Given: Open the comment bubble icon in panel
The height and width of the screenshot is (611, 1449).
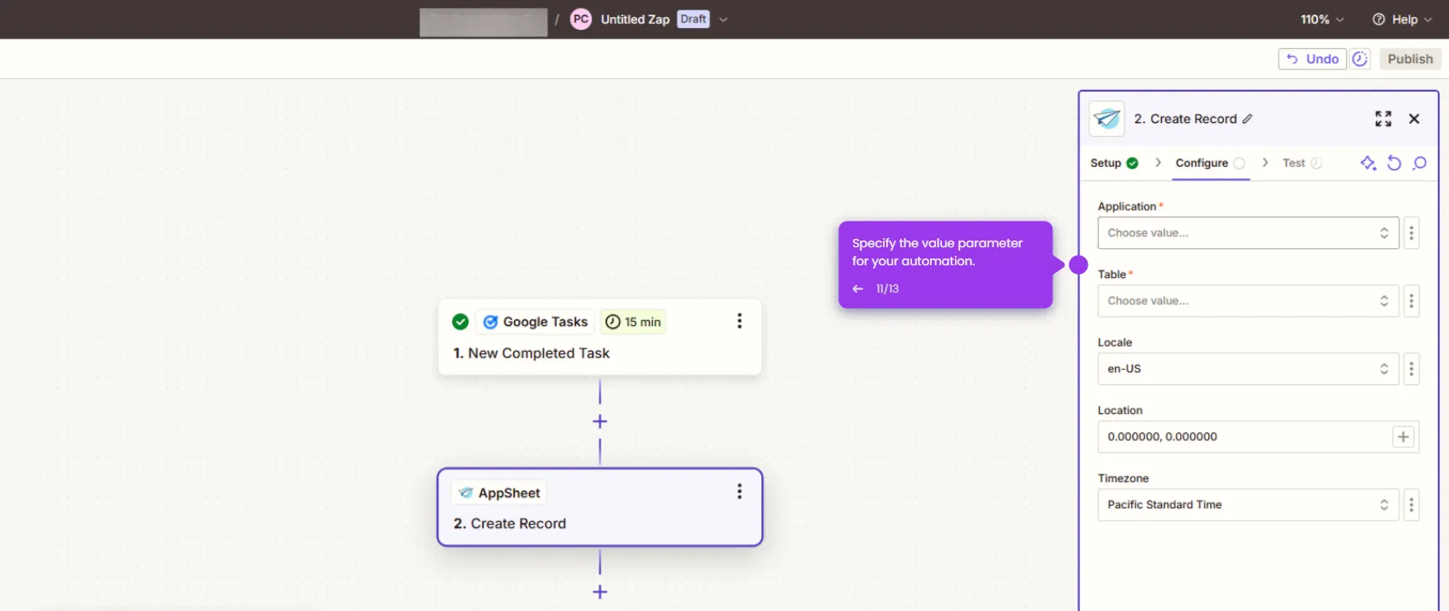Looking at the screenshot, I should coord(1420,163).
